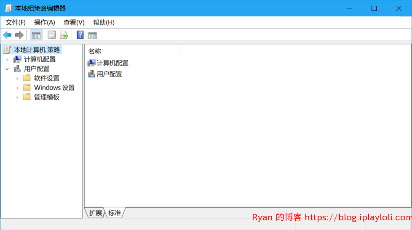Open the 查看(V) menu

74,23
